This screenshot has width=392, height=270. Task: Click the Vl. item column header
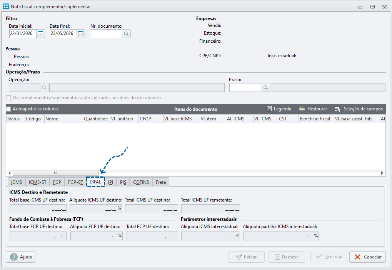tap(213, 119)
